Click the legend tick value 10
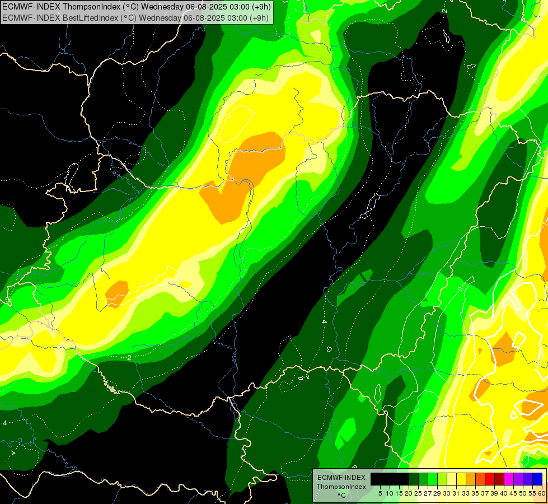The width and height of the screenshot is (548, 504). [x=390, y=493]
